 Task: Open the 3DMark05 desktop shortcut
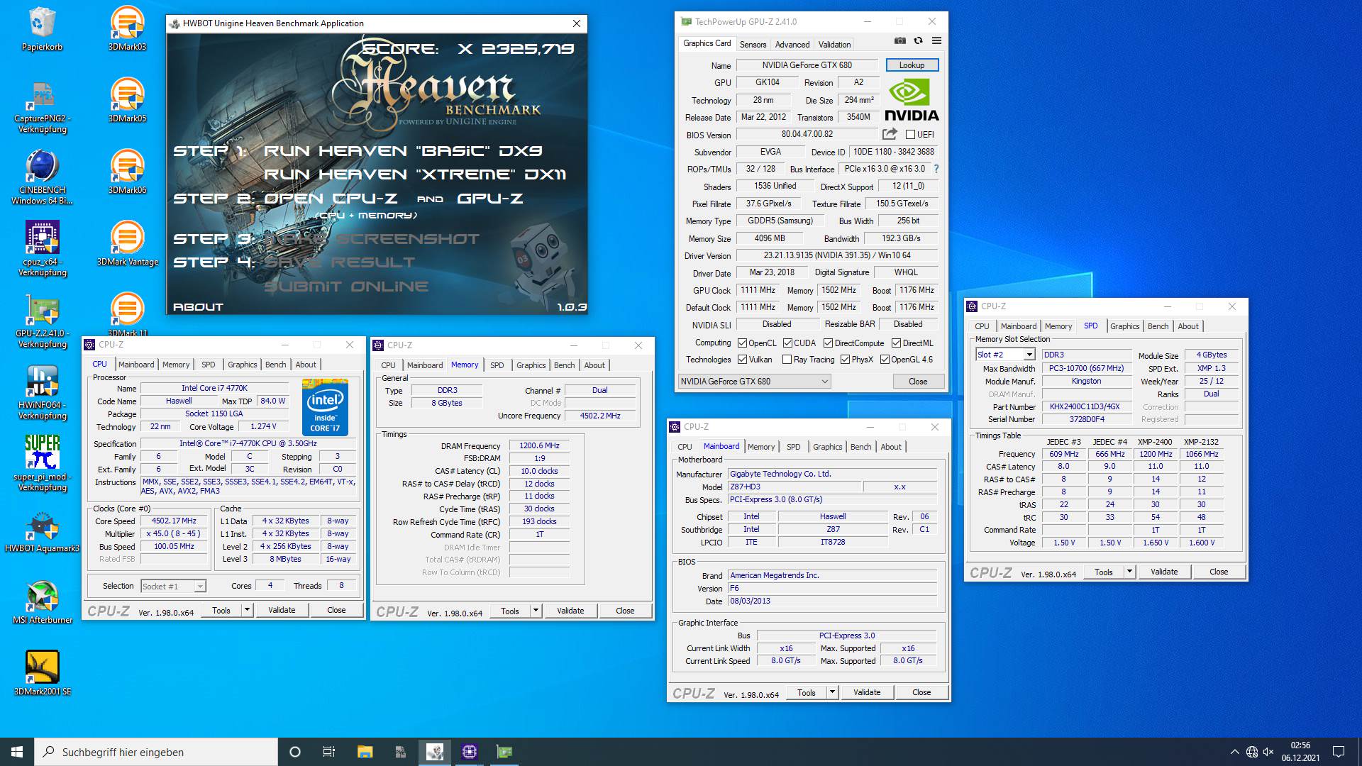(x=127, y=100)
